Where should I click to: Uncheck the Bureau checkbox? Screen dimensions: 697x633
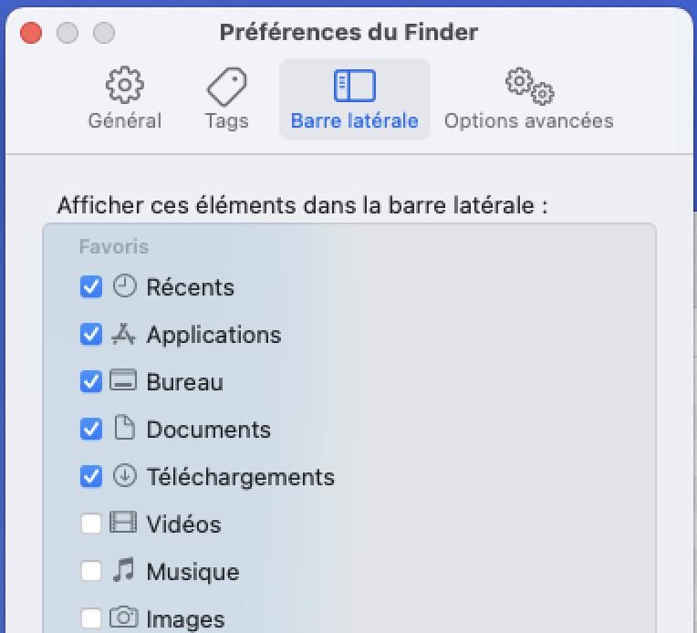tap(91, 382)
